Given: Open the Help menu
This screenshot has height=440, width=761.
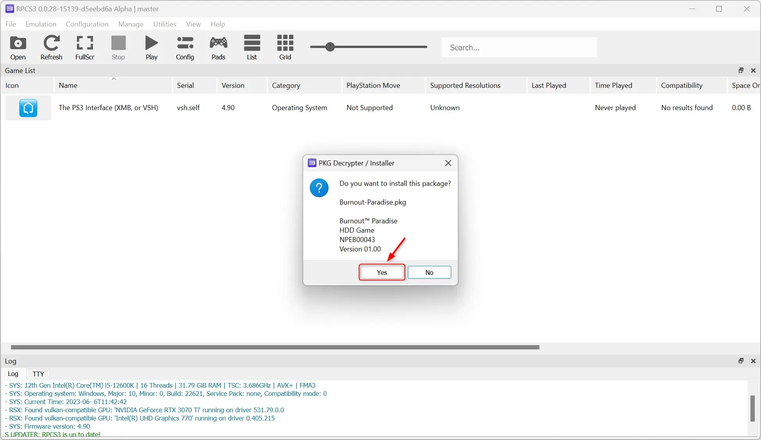Looking at the screenshot, I should (218, 24).
